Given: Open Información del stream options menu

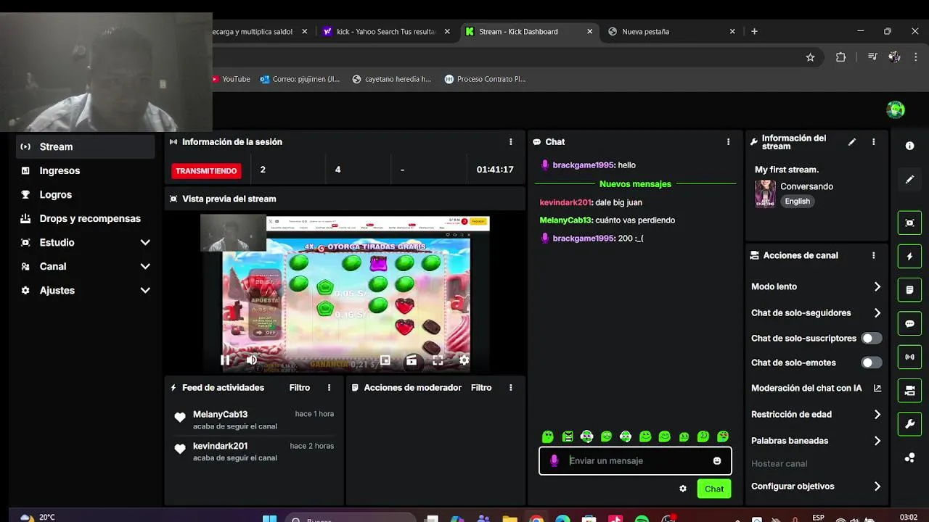Looking at the screenshot, I should (x=874, y=142).
